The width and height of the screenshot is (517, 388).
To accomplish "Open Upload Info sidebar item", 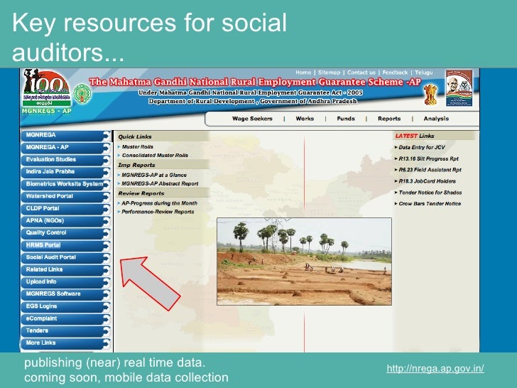I will (x=65, y=282).
